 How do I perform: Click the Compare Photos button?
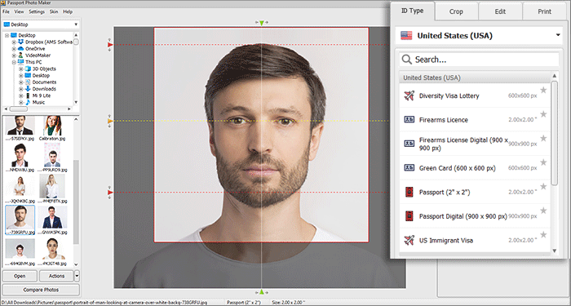(41, 290)
